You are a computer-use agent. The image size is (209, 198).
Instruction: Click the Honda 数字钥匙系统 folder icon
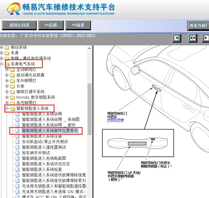(12, 97)
